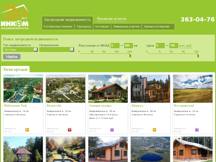Click the aerial lake thumbnail under Шервуд

tap(150, 149)
